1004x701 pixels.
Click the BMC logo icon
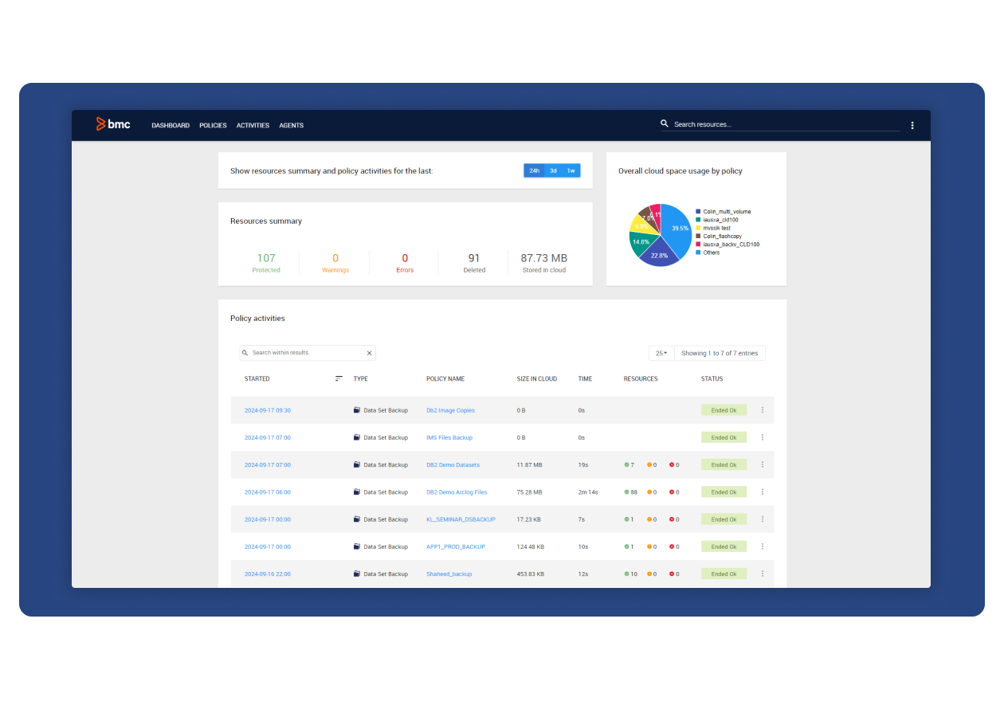point(101,124)
